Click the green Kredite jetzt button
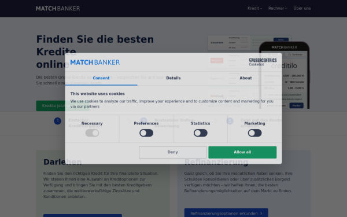Viewport: 347px width, 217px height. (x=62, y=106)
